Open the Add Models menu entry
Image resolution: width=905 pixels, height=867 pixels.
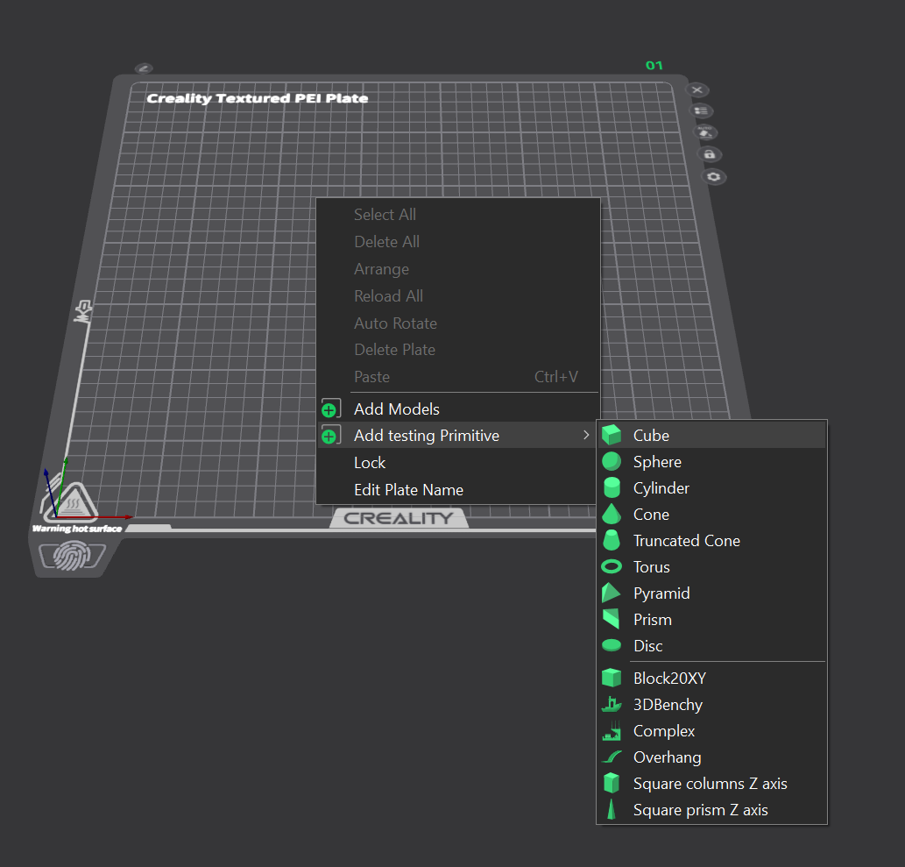[396, 409]
